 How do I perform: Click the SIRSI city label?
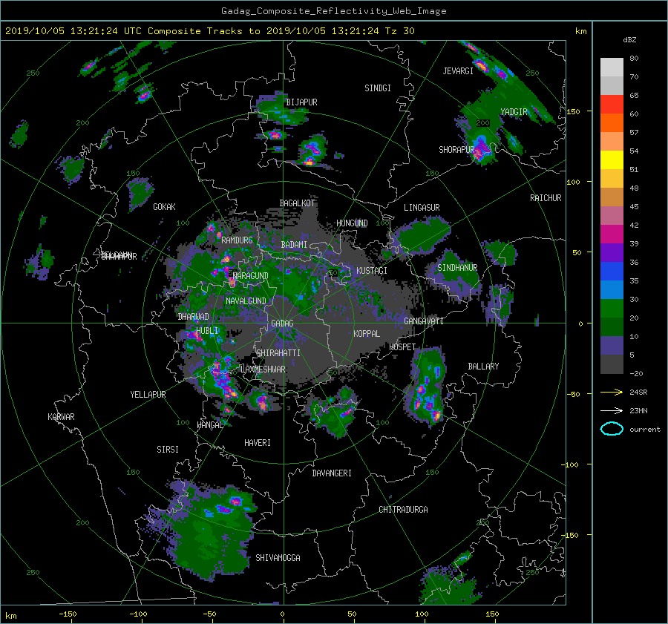168,450
